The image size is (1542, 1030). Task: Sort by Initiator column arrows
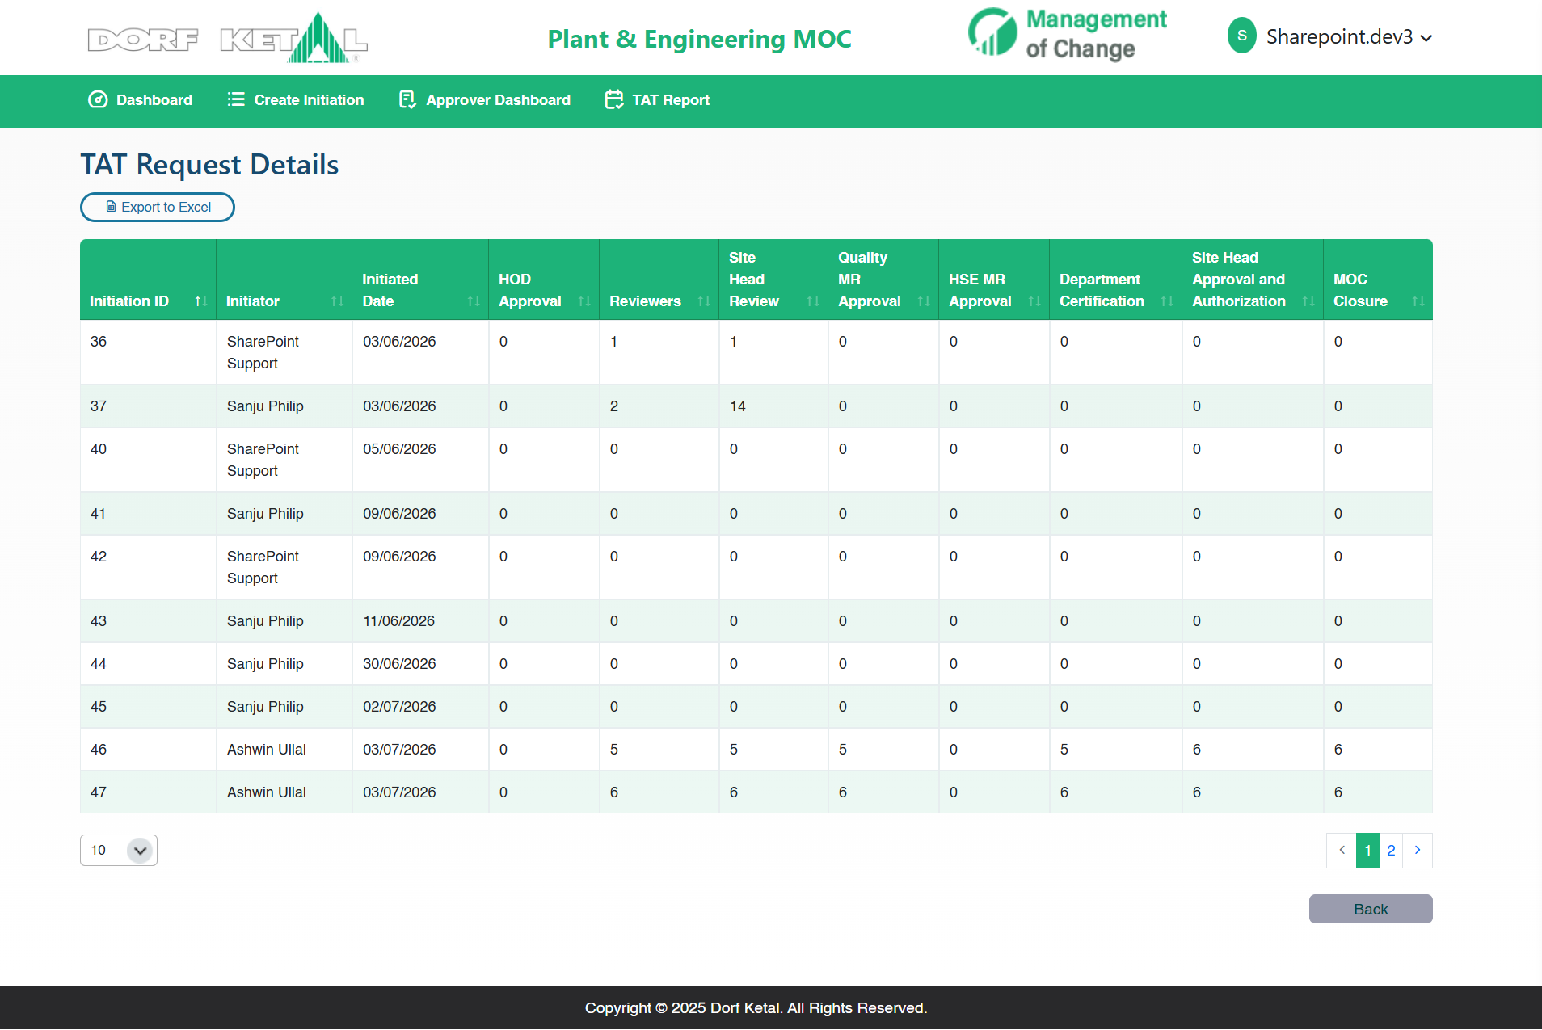[x=337, y=301]
